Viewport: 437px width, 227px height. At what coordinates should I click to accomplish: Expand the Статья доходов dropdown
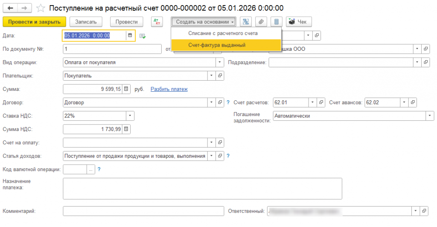211,156
